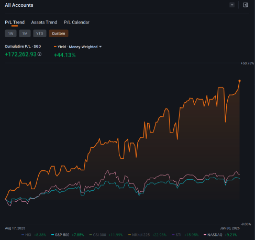Click the All Accounts title
This screenshot has width=255, height=240.
point(19,5)
